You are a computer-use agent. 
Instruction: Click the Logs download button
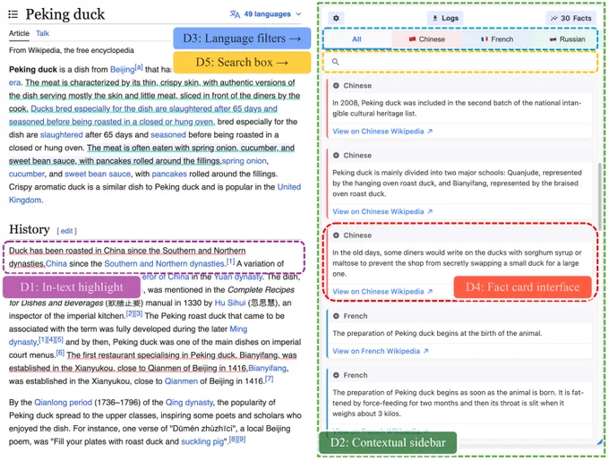(x=445, y=18)
